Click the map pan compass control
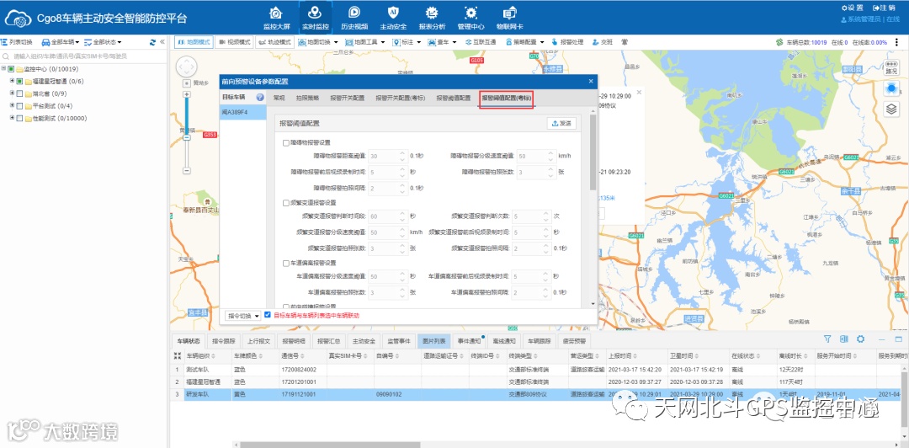The image size is (909, 448). click(187, 67)
